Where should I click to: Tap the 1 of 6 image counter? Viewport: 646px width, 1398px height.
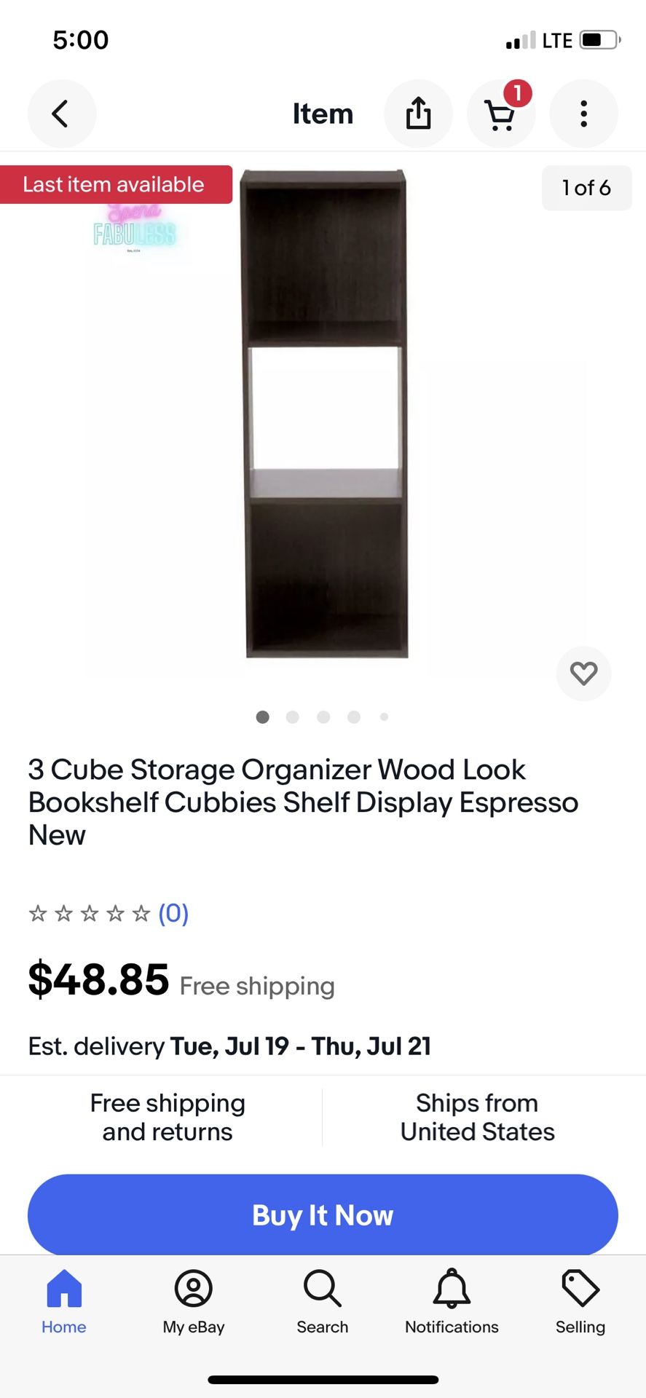[x=586, y=188]
